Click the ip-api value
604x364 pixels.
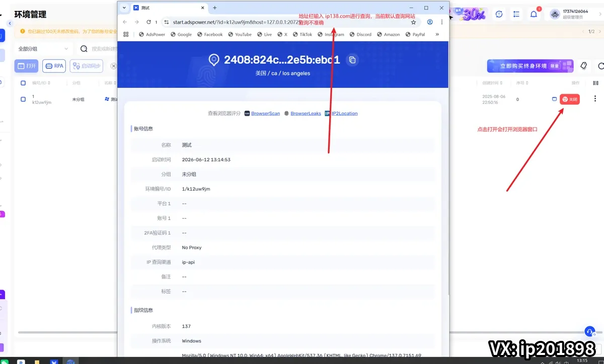click(189, 262)
